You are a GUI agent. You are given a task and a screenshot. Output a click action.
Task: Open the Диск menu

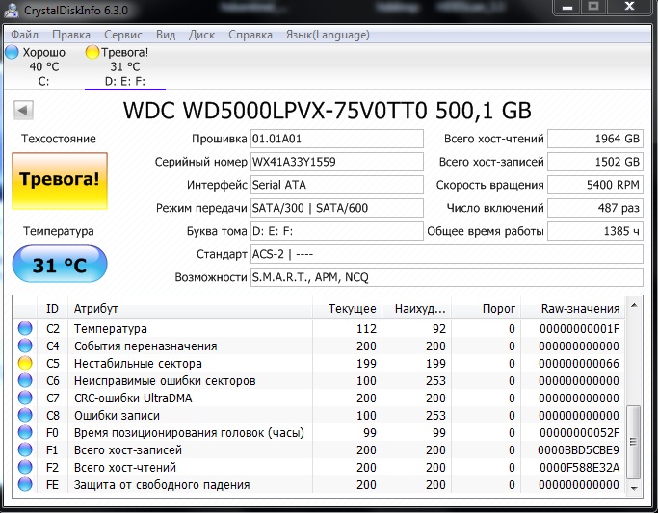coord(201,35)
